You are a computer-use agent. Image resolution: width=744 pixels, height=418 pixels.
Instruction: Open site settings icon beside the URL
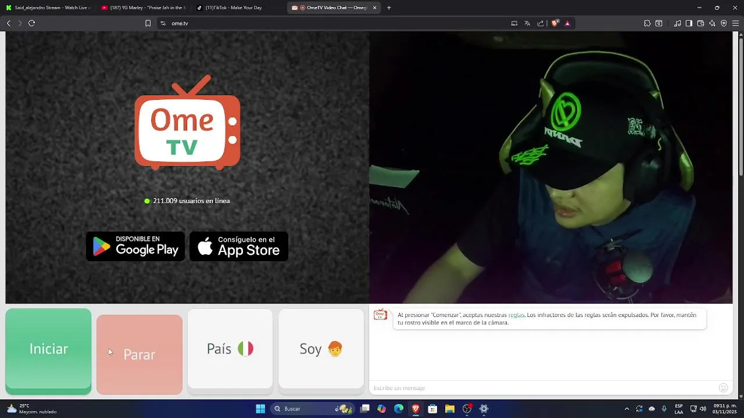[x=163, y=23]
